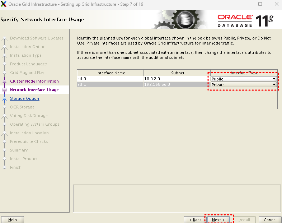Image resolution: width=282 pixels, height=223 pixels.
Task: Open the Cluster Node Information step link
Action: click(34, 81)
